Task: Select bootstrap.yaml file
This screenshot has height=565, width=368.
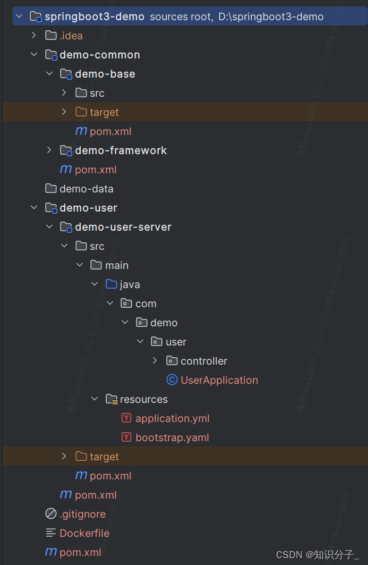Action: [x=172, y=437]
